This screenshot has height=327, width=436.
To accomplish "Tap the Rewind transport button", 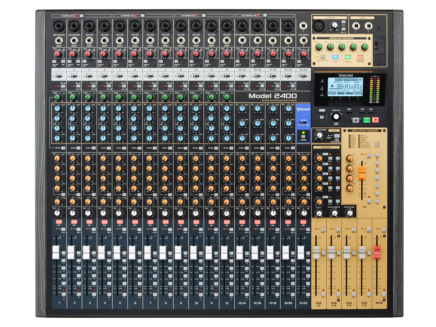I will coord(362,111).
